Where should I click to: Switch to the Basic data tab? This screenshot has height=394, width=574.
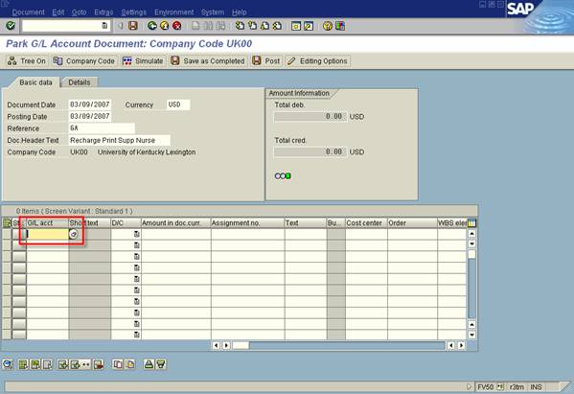[x=35, y=82]
